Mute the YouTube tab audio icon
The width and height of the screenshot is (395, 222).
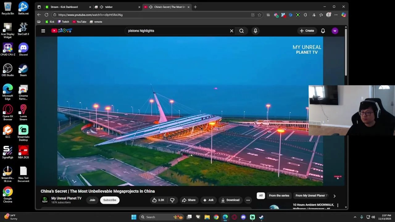point(150,7)
